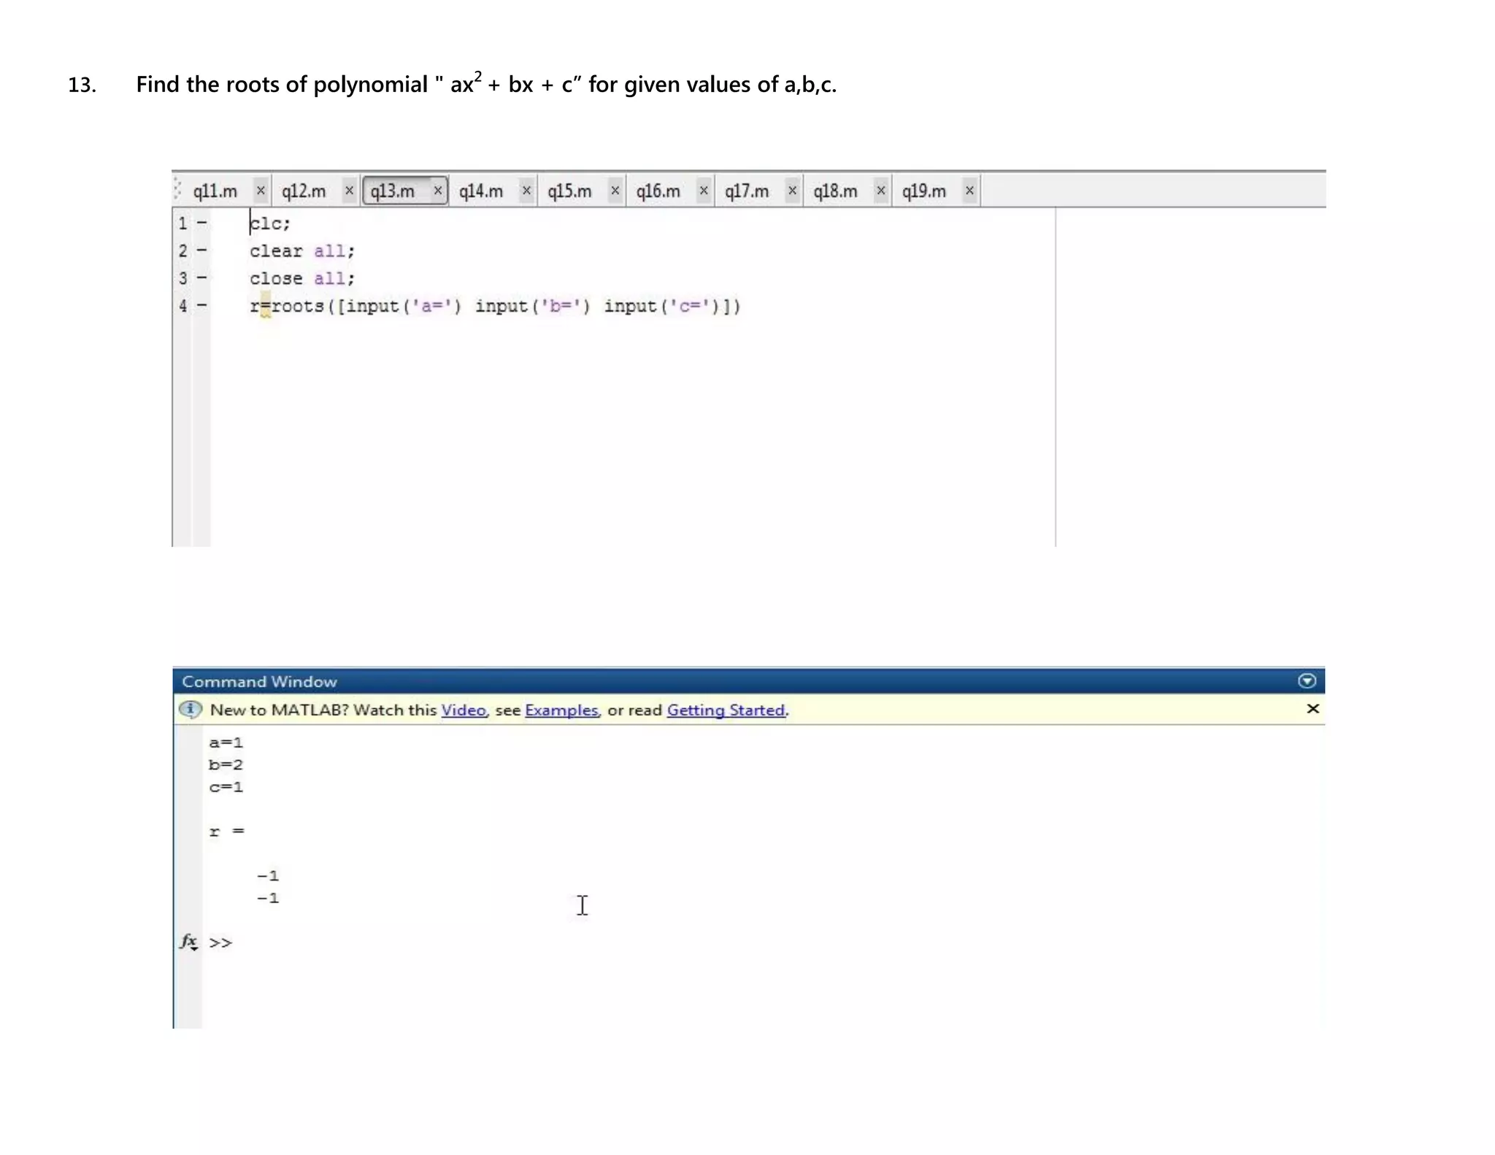Click the highlighted '=' warning on line 4
The height and width of the screenshot is (1155, 1495).
pyautogui.click(x=265, y=306)
